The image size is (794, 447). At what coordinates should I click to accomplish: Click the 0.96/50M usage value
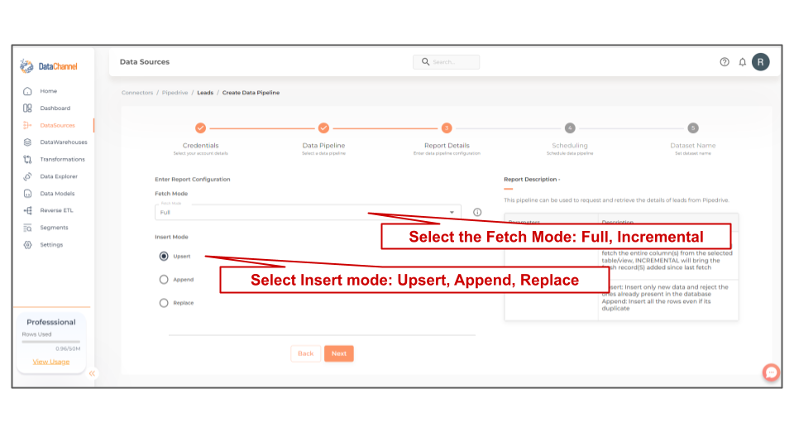coord(68,348)
